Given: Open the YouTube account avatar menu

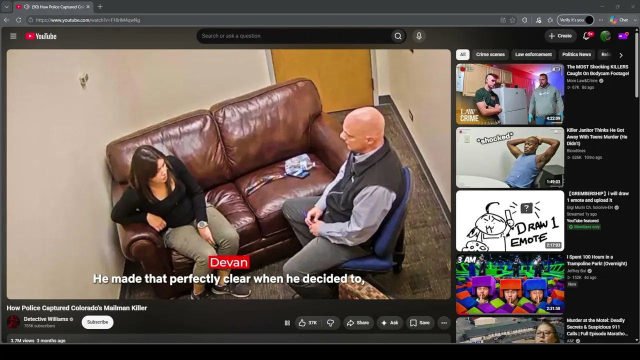Looking at the screenshot, I should [605, 36].
